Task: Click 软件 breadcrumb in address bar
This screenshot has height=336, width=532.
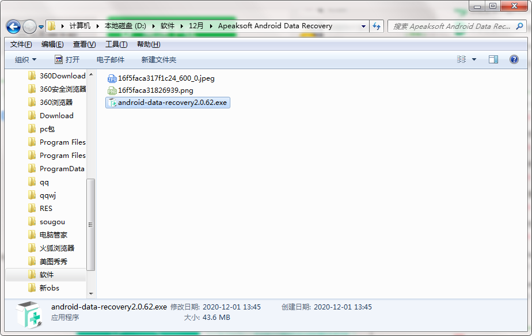Action: click(x=168, y=26)
